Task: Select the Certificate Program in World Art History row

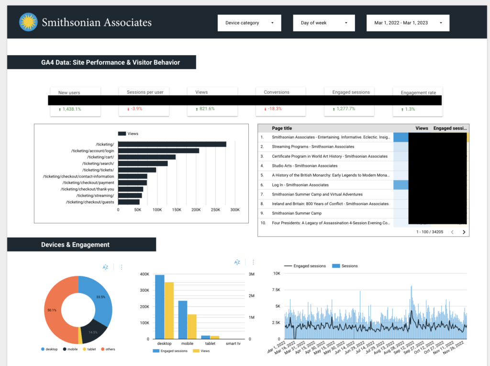Action: pos(364,156)
